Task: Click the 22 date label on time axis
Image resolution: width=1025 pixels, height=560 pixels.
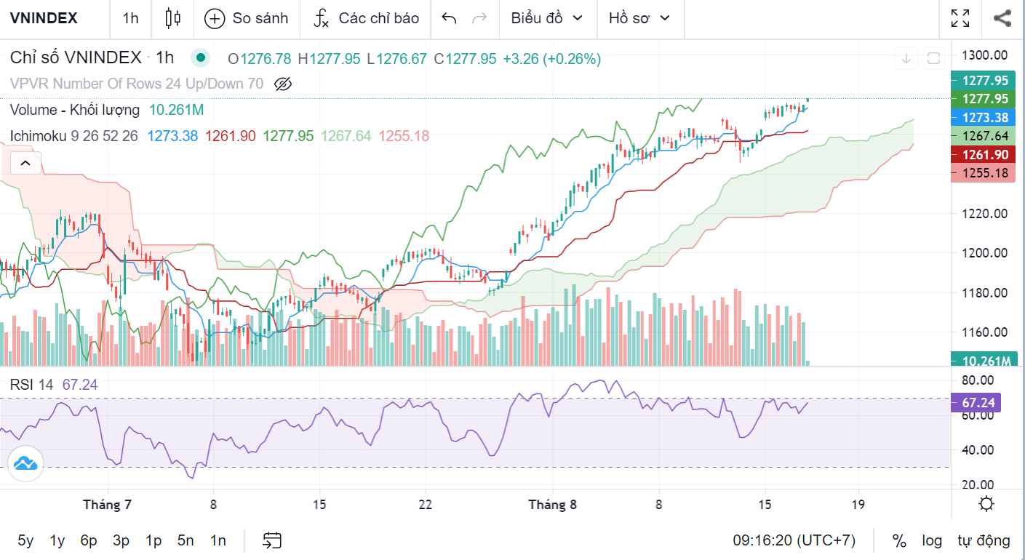Action: (426, 504)
